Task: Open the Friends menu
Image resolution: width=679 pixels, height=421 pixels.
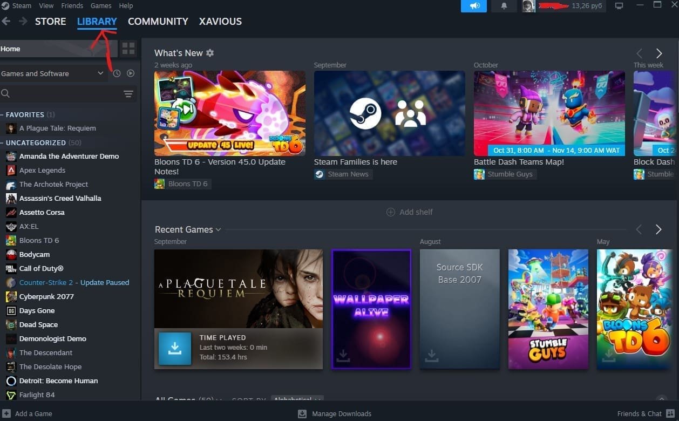Action: tap(72, 6)
